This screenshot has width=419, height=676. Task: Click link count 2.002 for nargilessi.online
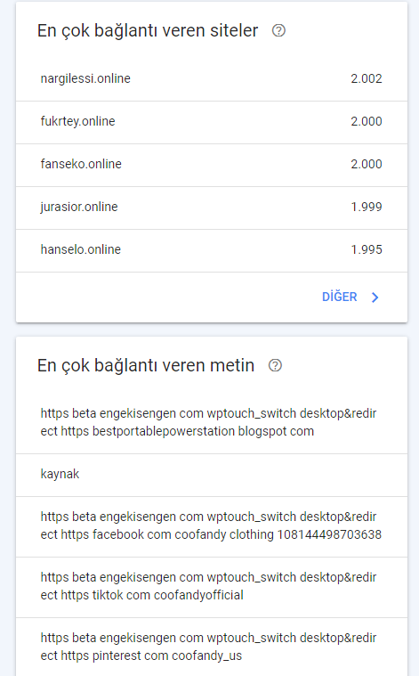[x=366, y=79]
